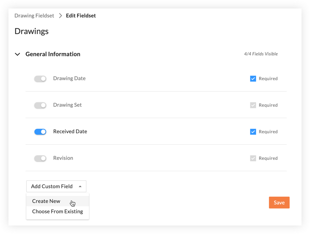Toggle the Revision field switch
This screenshot has height=234, width=310.
(x=40, y=158)
